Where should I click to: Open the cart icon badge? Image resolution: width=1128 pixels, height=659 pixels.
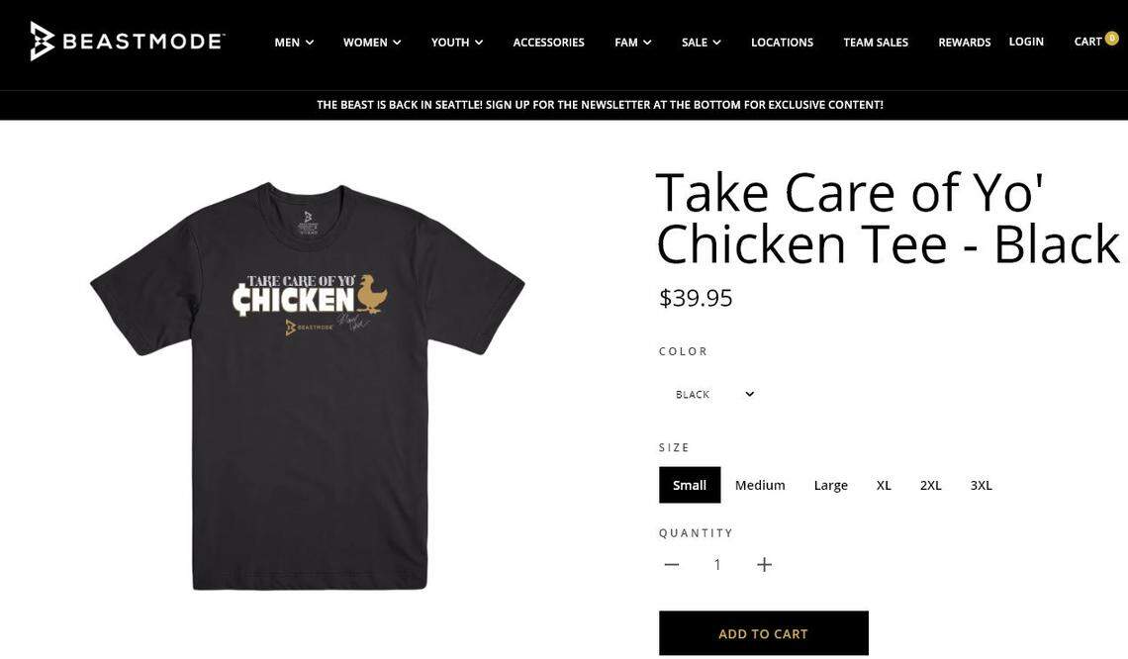1111,39
